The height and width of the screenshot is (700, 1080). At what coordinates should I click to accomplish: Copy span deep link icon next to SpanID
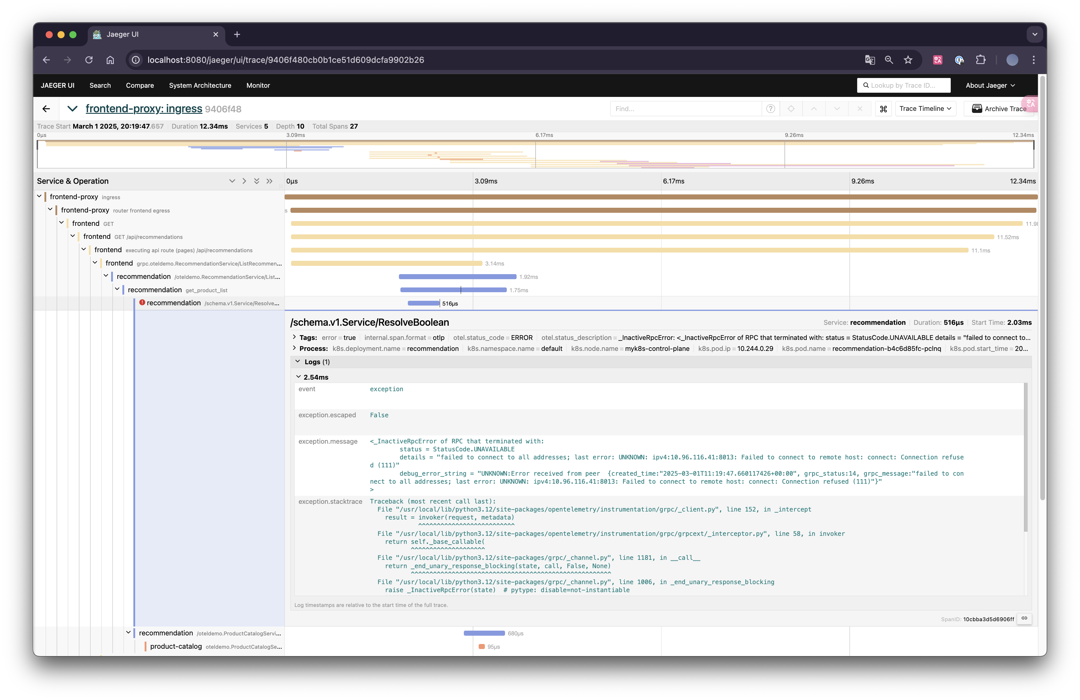click(1024, 618)
